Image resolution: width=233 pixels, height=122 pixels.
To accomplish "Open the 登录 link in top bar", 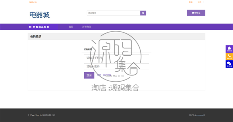I will coord(191,2).
